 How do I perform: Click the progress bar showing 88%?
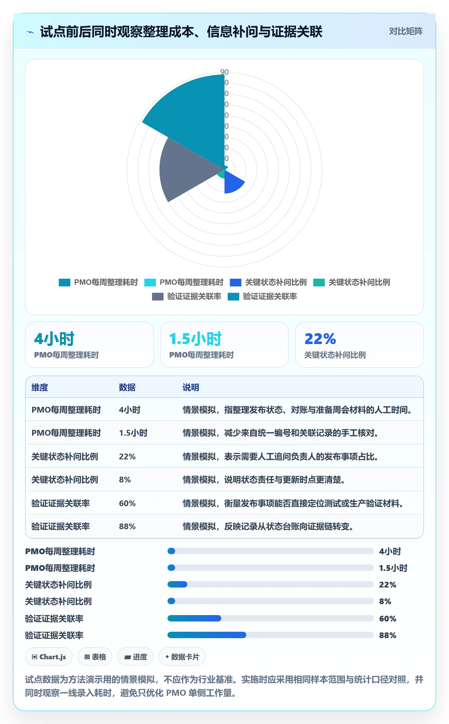[270, 635]
